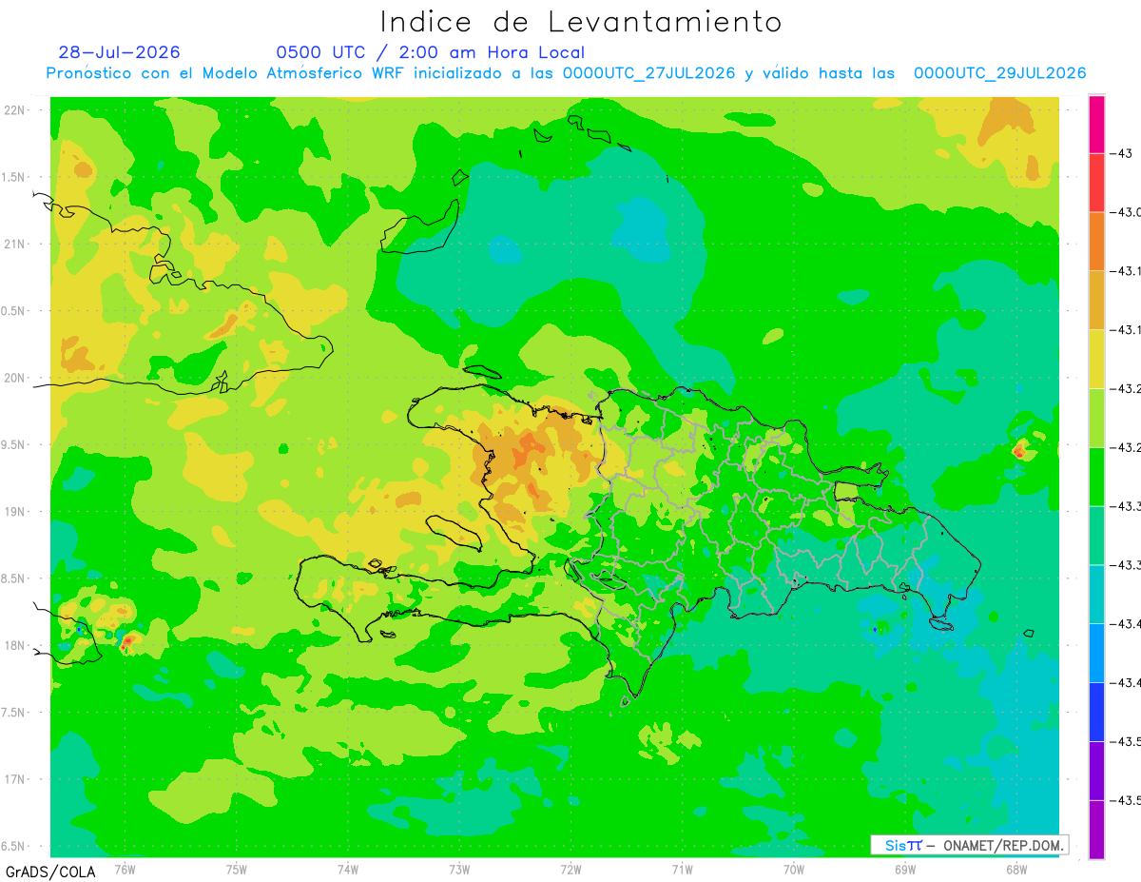Click the yellow-green legend swatch
Screen dimensions: 1141x882
(x=1096, y=418)
